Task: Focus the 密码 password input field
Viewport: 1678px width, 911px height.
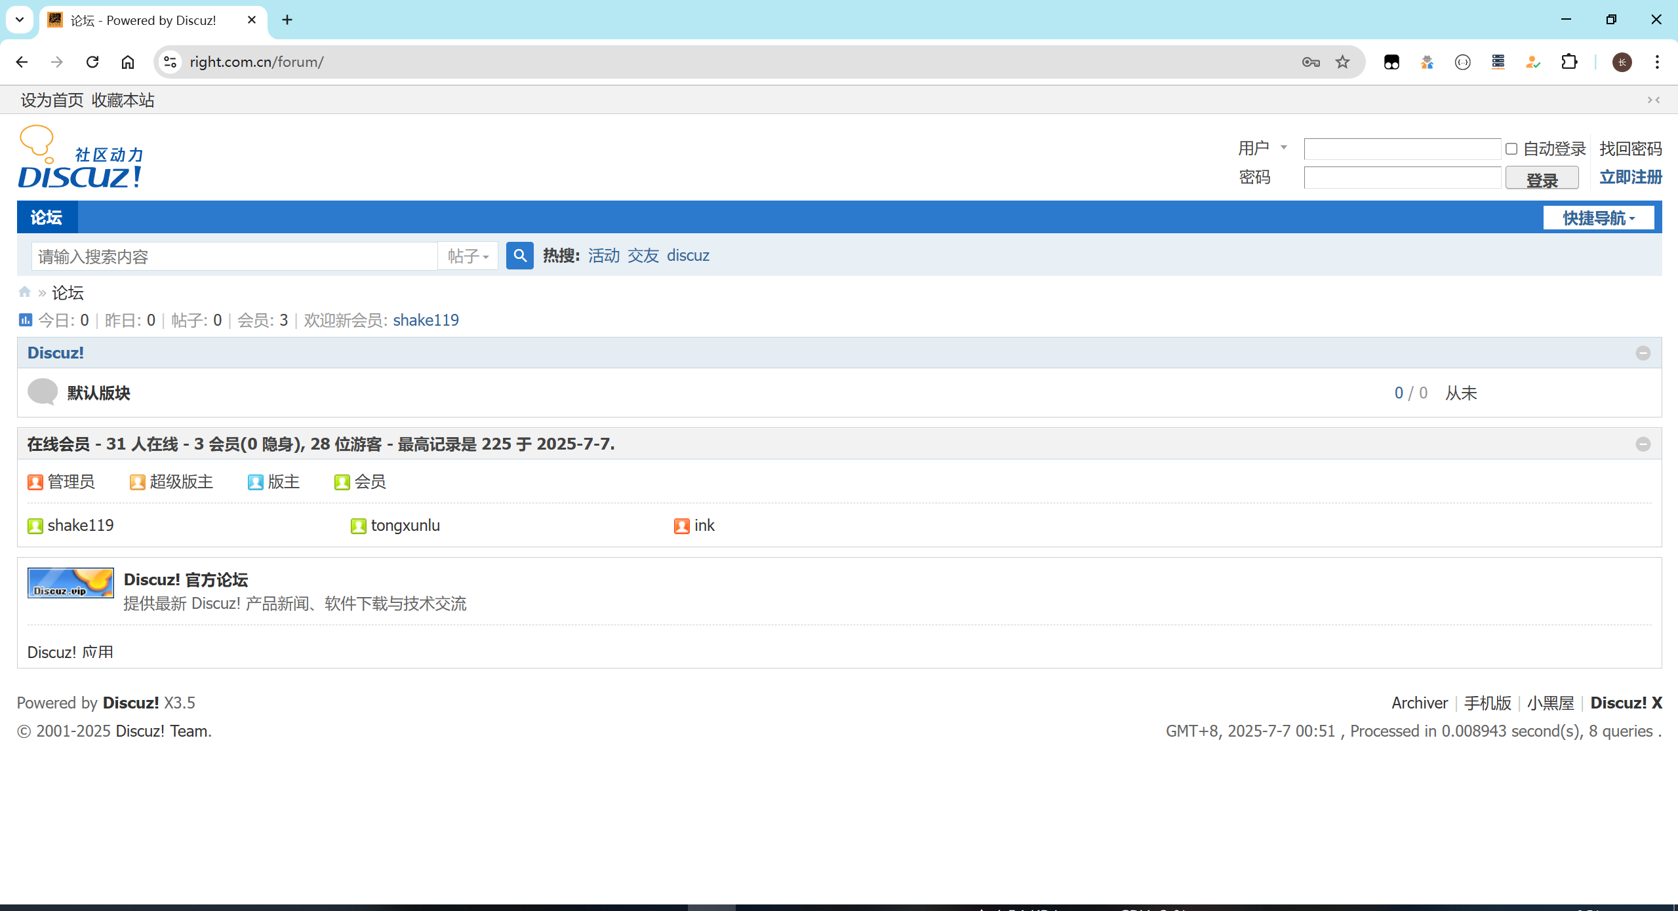Action: (1403, 178)
